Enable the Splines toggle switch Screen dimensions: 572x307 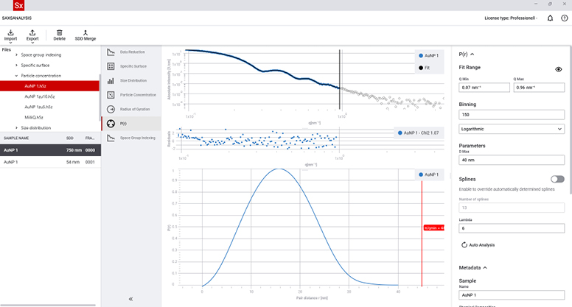point(557,179)
